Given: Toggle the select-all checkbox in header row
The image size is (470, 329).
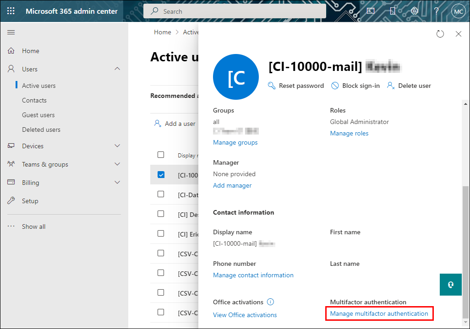Looking at the screenshot, I should pyautogui.click(x=161, y=155).
